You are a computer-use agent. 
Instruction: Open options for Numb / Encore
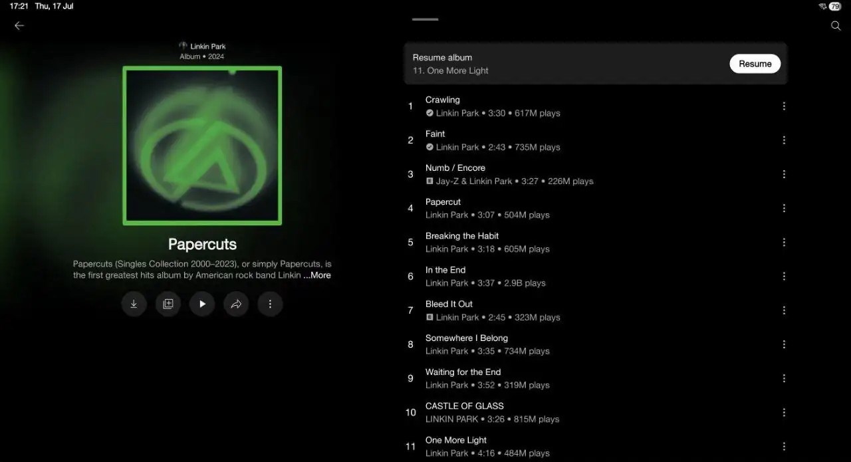784,174
